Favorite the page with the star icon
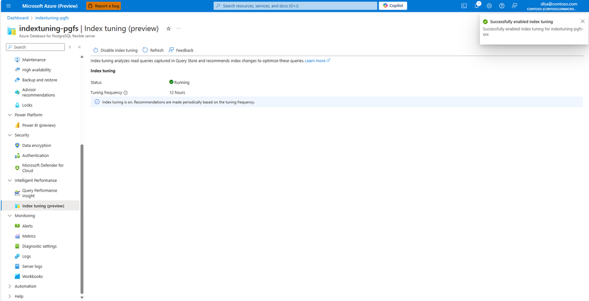The height and width of the screenshot is (301, 589). [169, 28]
